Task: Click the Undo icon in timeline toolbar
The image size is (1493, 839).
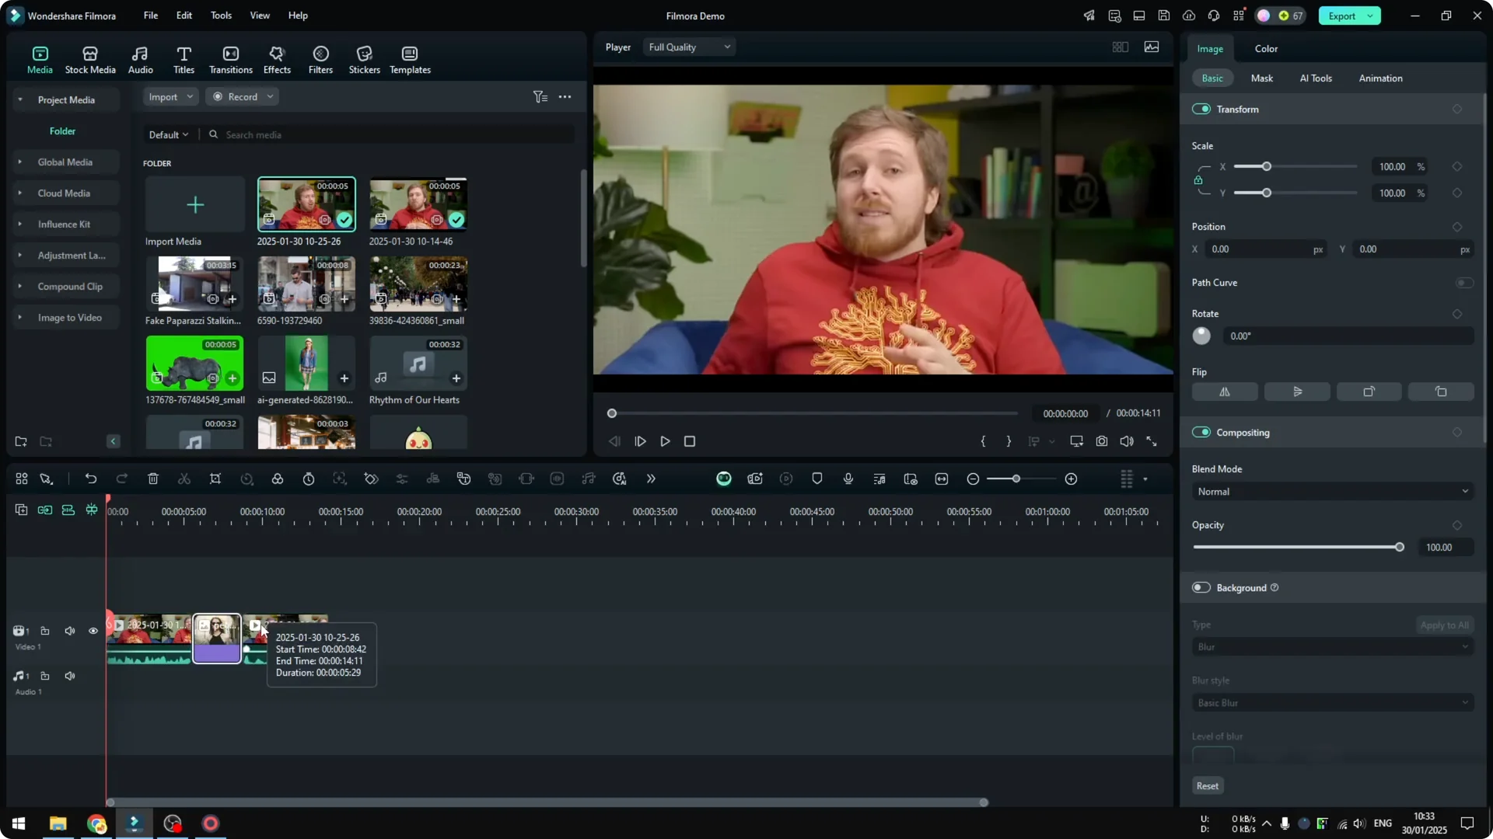Action: coord(91,479)
